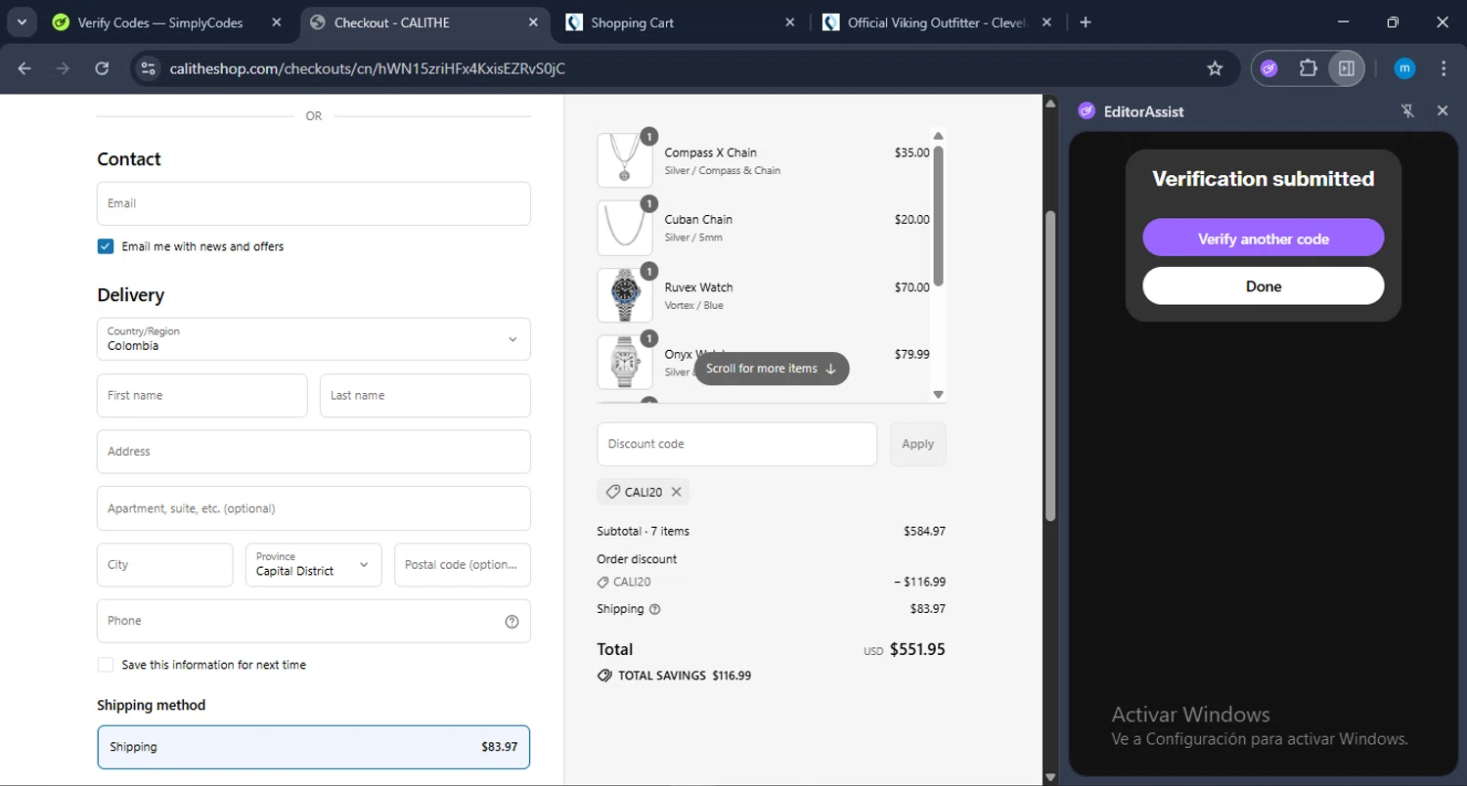
Task: Click the Shipping info question icon
Action: coord(655,609)
